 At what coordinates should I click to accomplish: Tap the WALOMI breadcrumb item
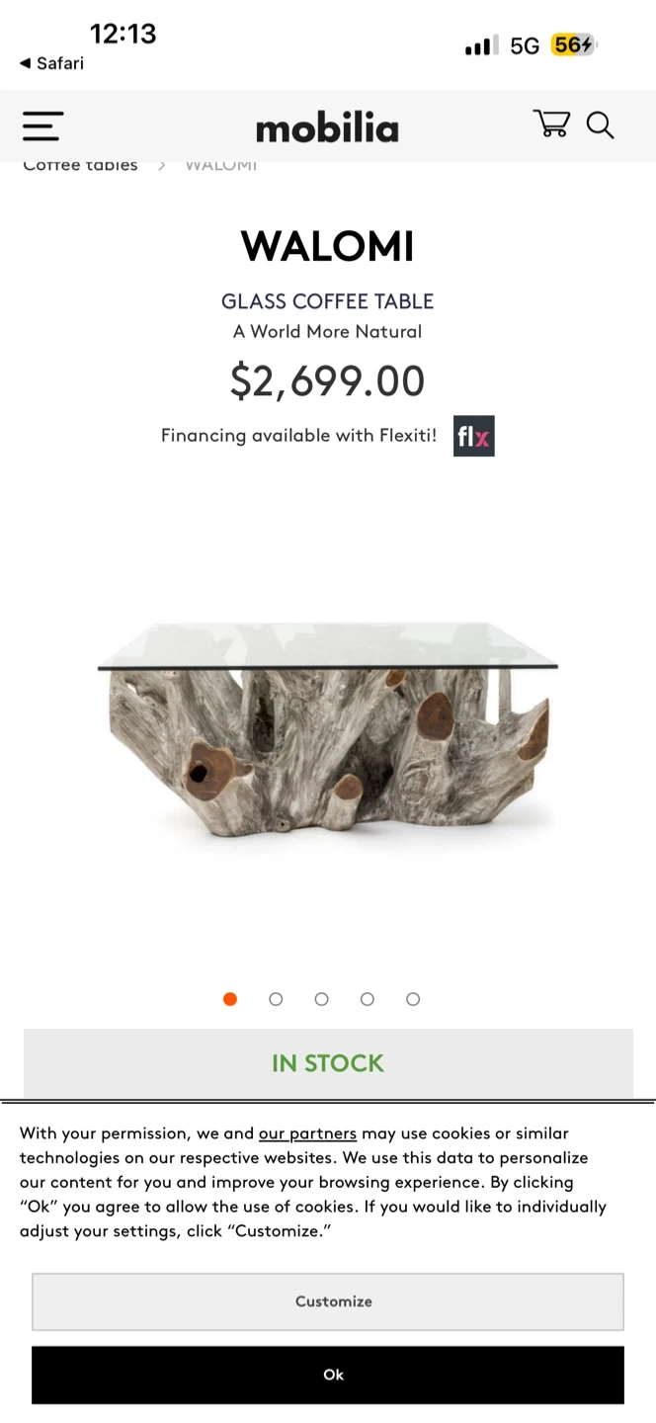[x=221, y=166]
